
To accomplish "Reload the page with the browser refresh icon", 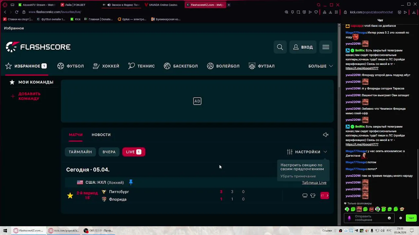I will tap(17, 12).
